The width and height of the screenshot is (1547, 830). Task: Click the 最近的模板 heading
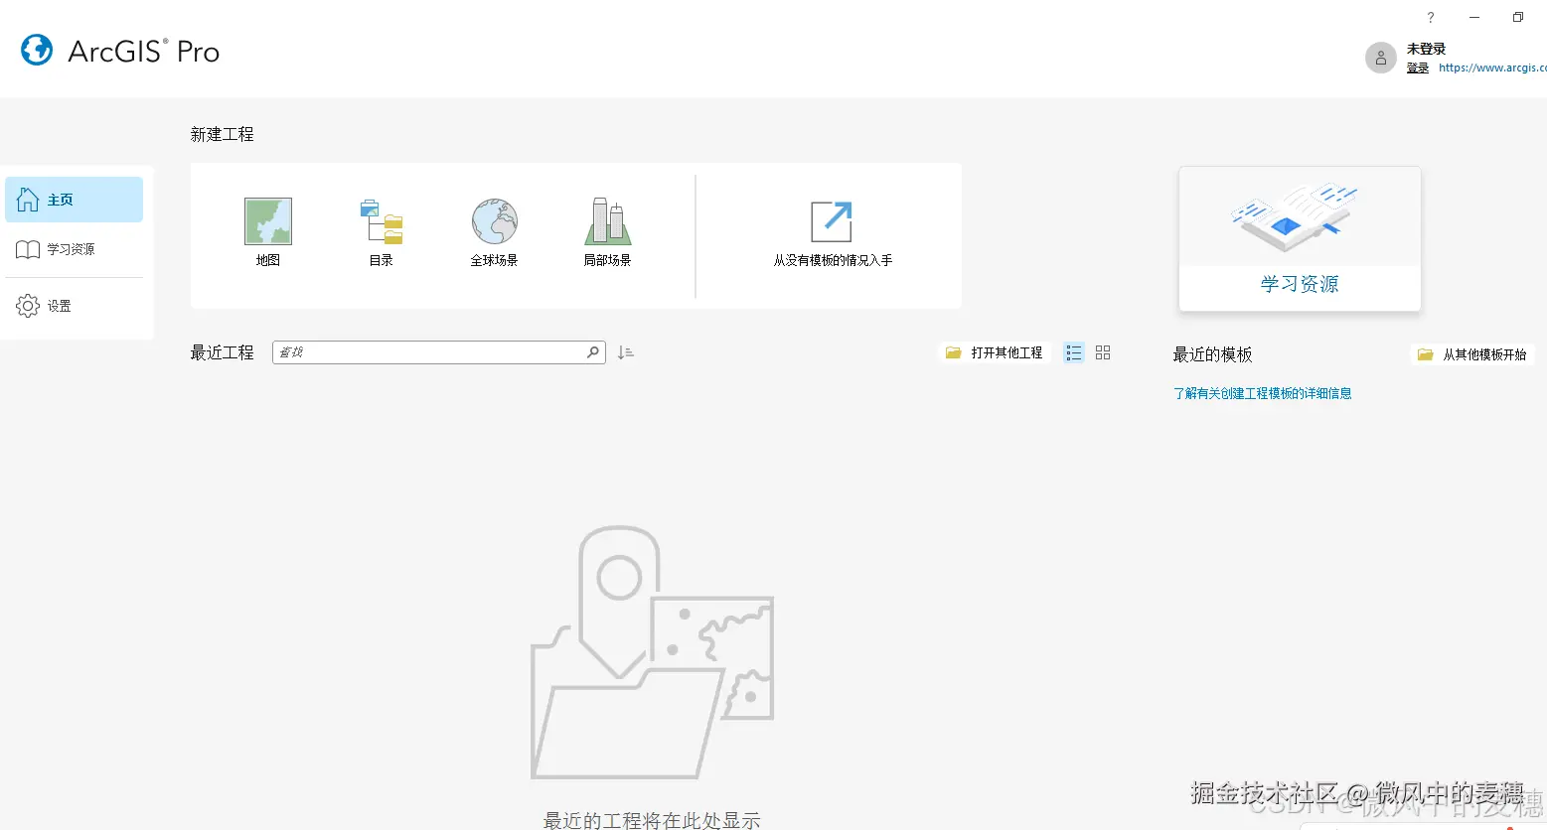point(1212,354)
